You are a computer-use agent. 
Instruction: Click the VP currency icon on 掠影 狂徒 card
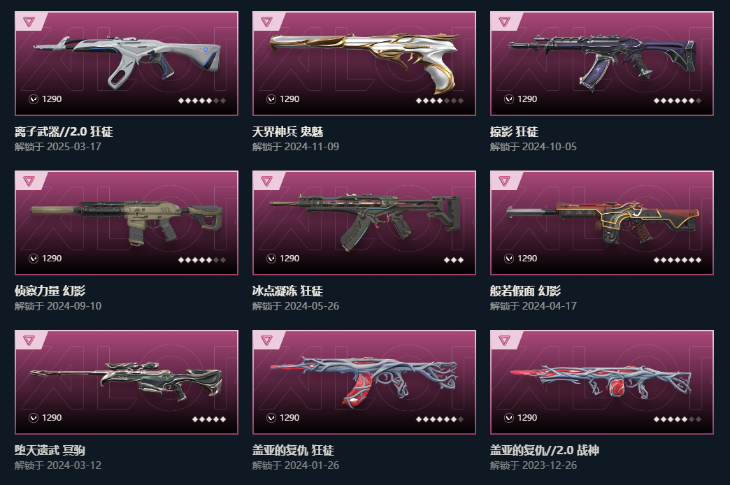(x=509, y=99)
